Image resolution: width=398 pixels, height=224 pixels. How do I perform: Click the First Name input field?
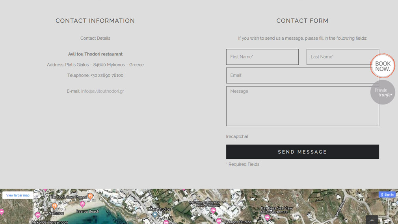(x=262, y=57)
